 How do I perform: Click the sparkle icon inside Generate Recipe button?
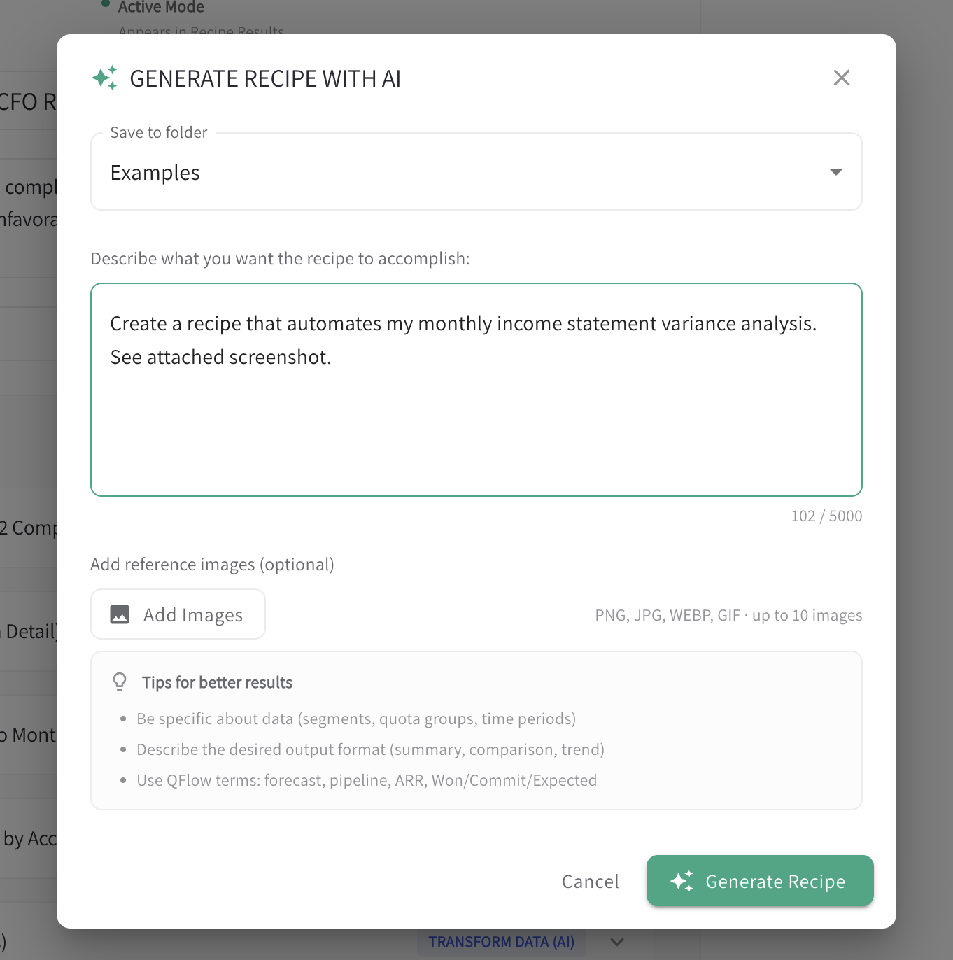tap(684, 881)
